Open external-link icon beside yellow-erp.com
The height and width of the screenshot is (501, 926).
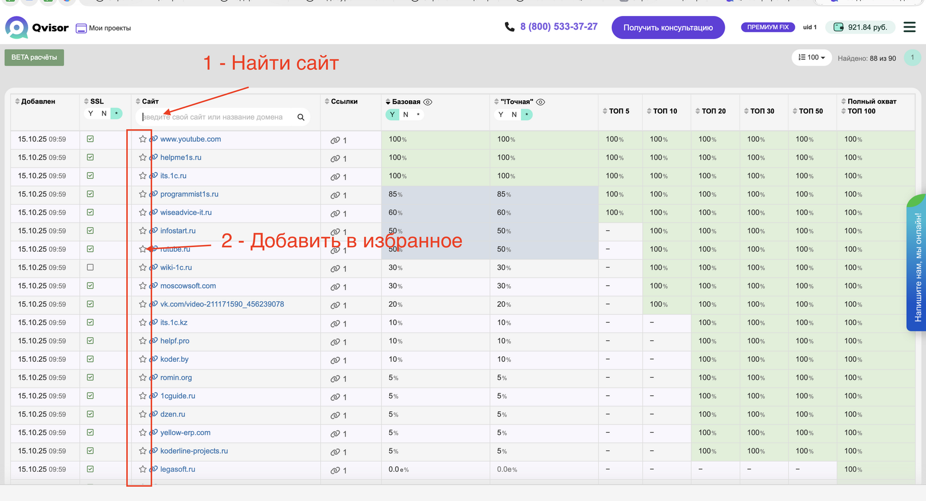click(154, 433)
